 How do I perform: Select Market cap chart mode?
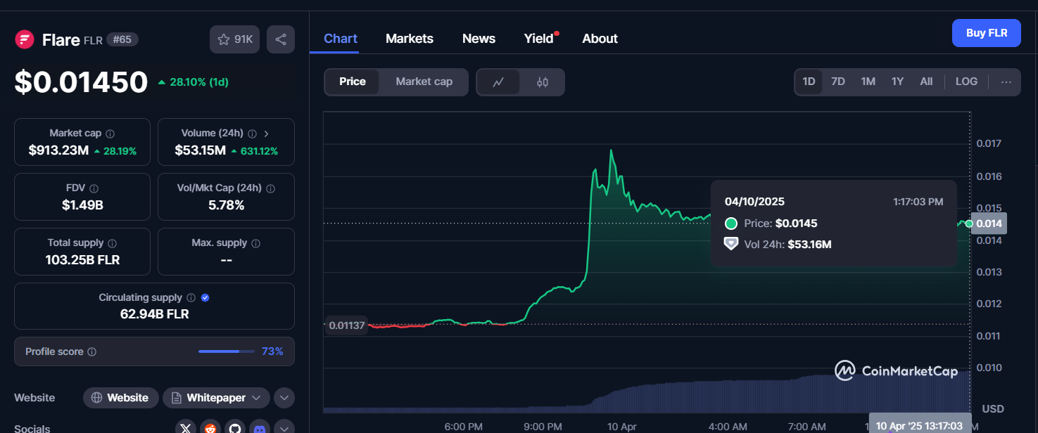pyautogui.click(x=424, y=82)
